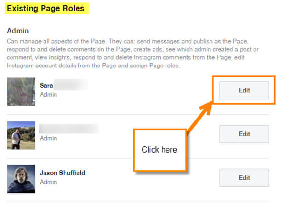Click the Admin role label under Sara
287x219 pixels.
coord(48,94)
